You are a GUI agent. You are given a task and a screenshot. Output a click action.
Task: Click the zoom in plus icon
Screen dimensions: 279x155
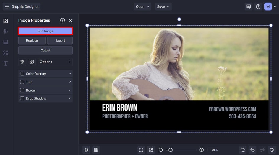[202, 150]
